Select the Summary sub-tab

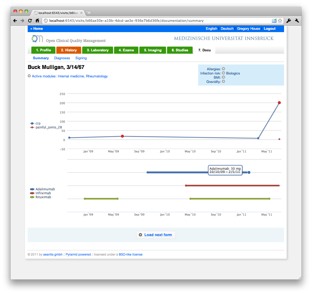(41, 58)
